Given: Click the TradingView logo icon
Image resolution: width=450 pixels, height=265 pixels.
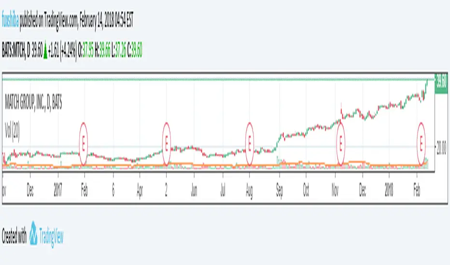Looking at the screenshot, I should 34,233.
